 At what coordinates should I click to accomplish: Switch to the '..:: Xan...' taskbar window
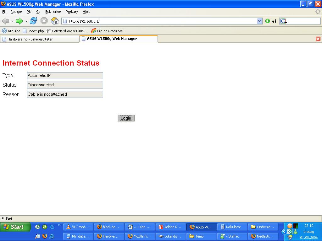(x=140, y=227)
